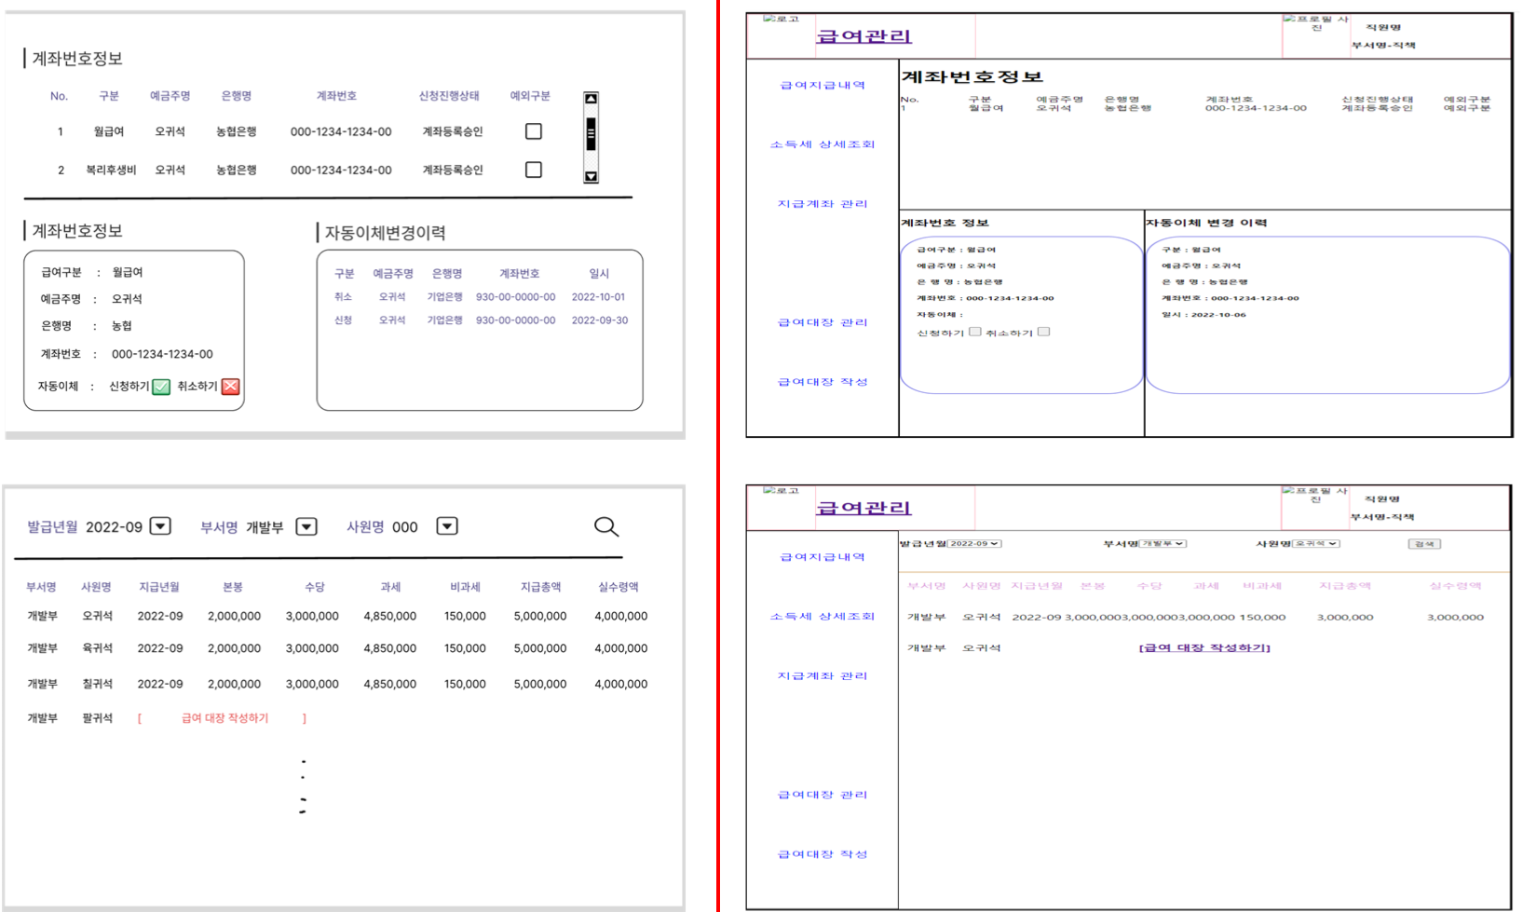Click the 지급총액 column header in payroll mockup
Viewport: 1523px width, 912px height.
540,587
